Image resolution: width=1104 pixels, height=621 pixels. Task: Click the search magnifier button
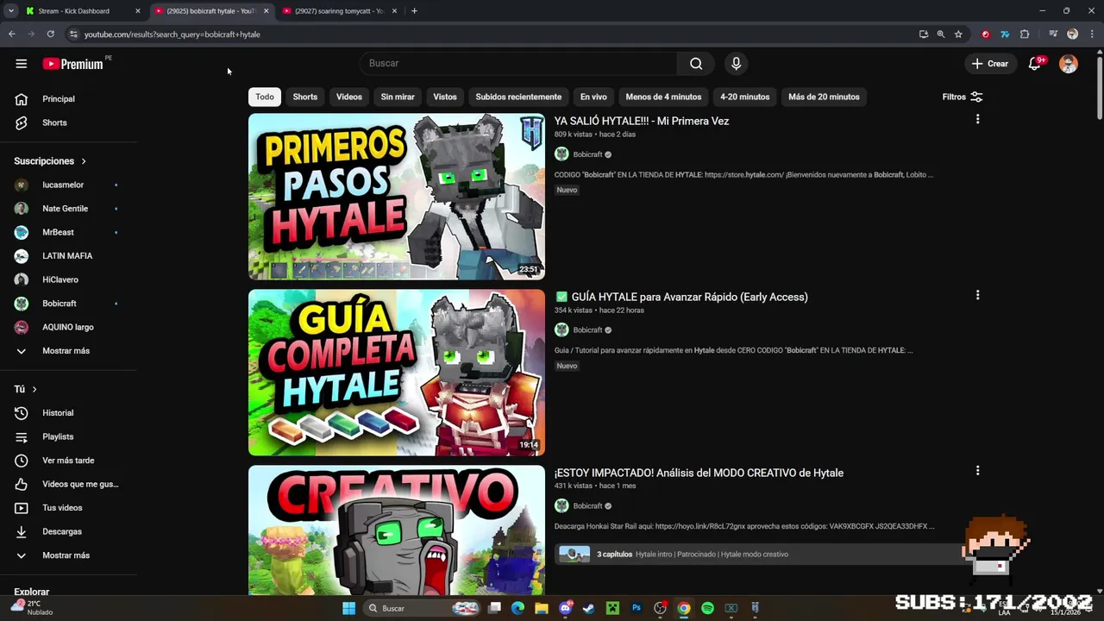coord(696,63)
